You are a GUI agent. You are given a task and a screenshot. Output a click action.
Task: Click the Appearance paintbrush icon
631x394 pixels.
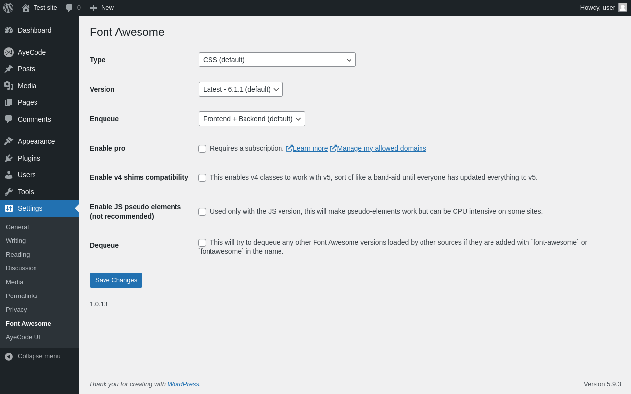tap(9, 141)
